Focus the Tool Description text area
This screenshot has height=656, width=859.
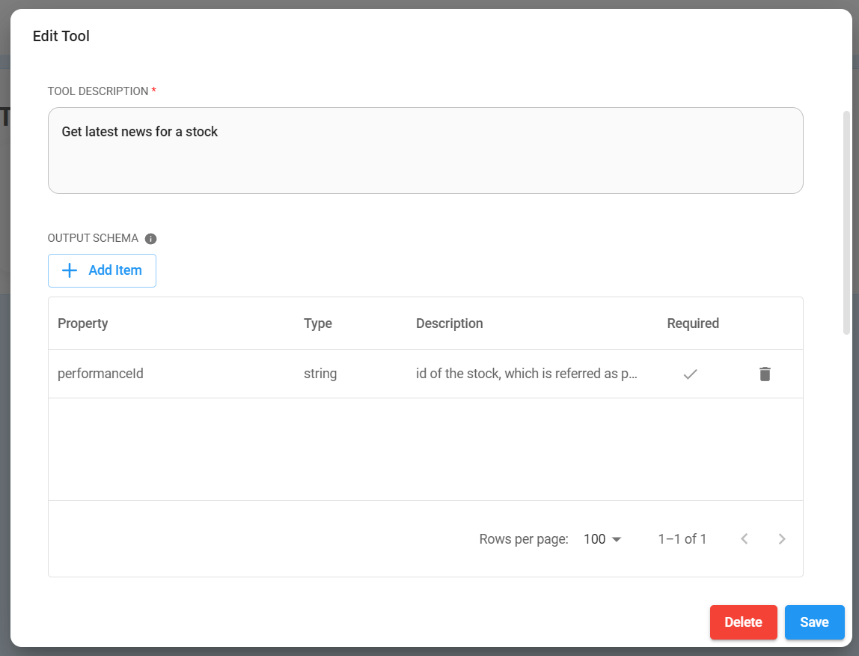click(x=425, y=151)
